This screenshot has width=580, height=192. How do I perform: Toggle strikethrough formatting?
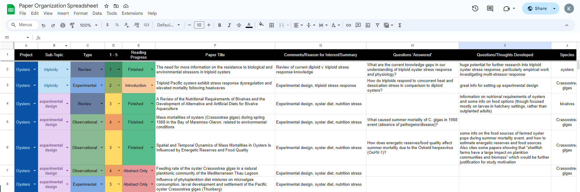point(239,25)
